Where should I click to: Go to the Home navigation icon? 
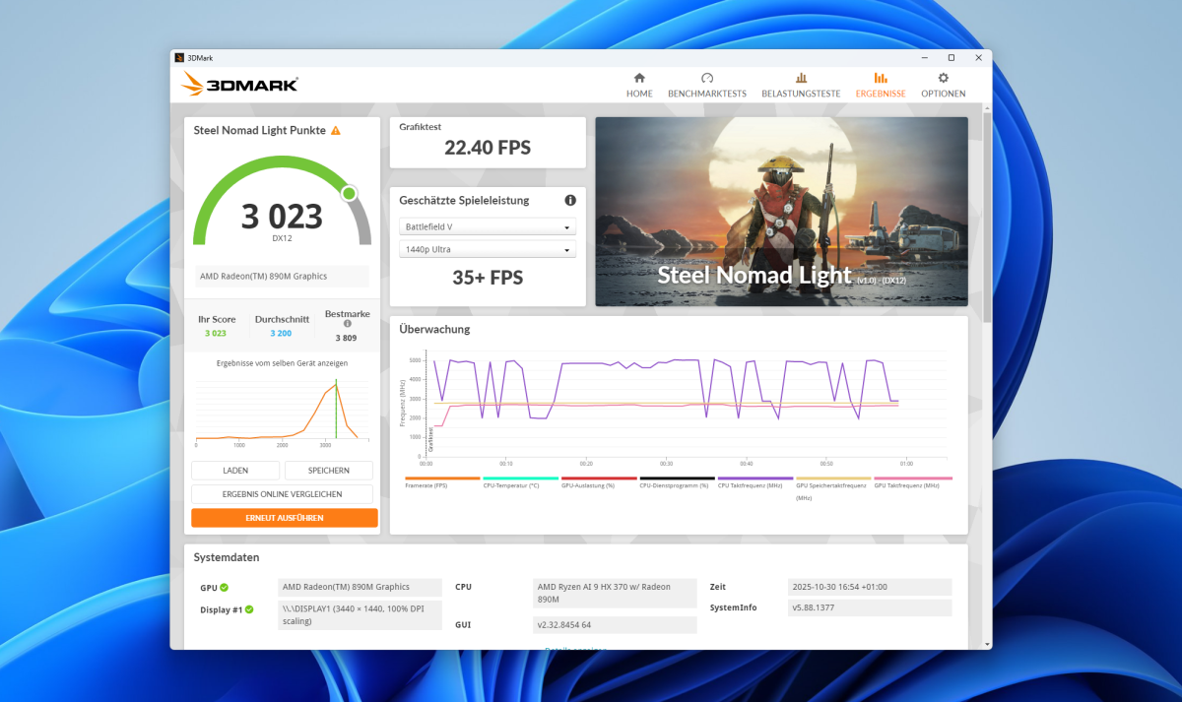639,78
